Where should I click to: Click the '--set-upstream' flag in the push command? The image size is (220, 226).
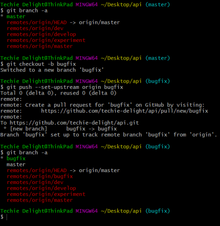[x=57, y=87]
